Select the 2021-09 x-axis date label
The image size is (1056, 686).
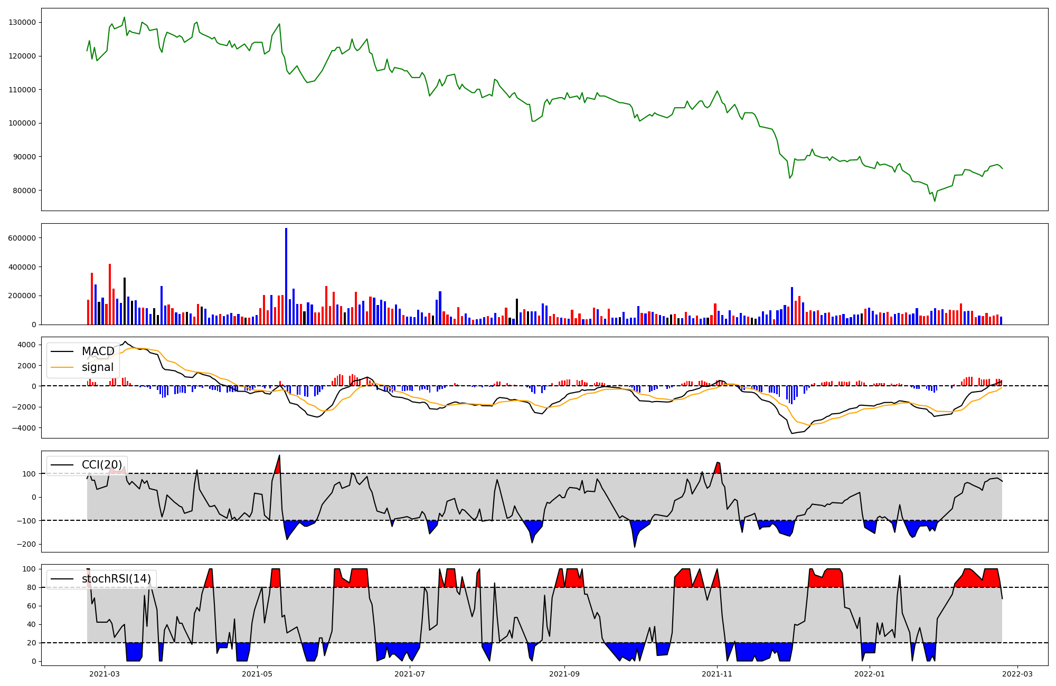(565, 674)
